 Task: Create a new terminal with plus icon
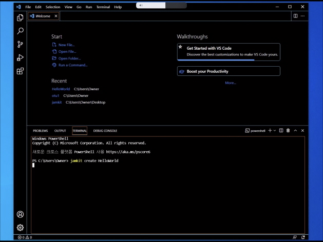[x=270, y=131]
